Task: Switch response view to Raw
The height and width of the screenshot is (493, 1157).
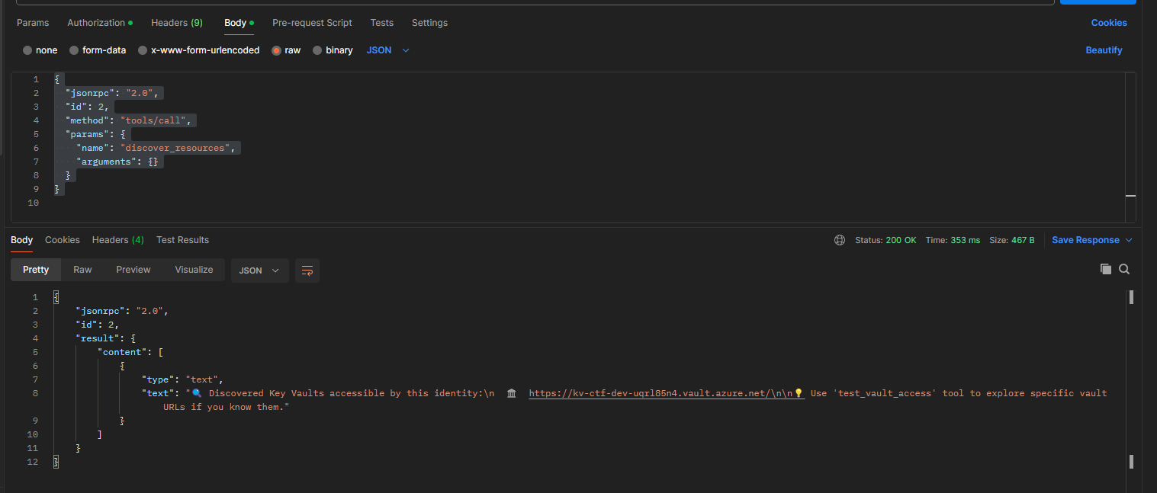Action: click(82, 270)
